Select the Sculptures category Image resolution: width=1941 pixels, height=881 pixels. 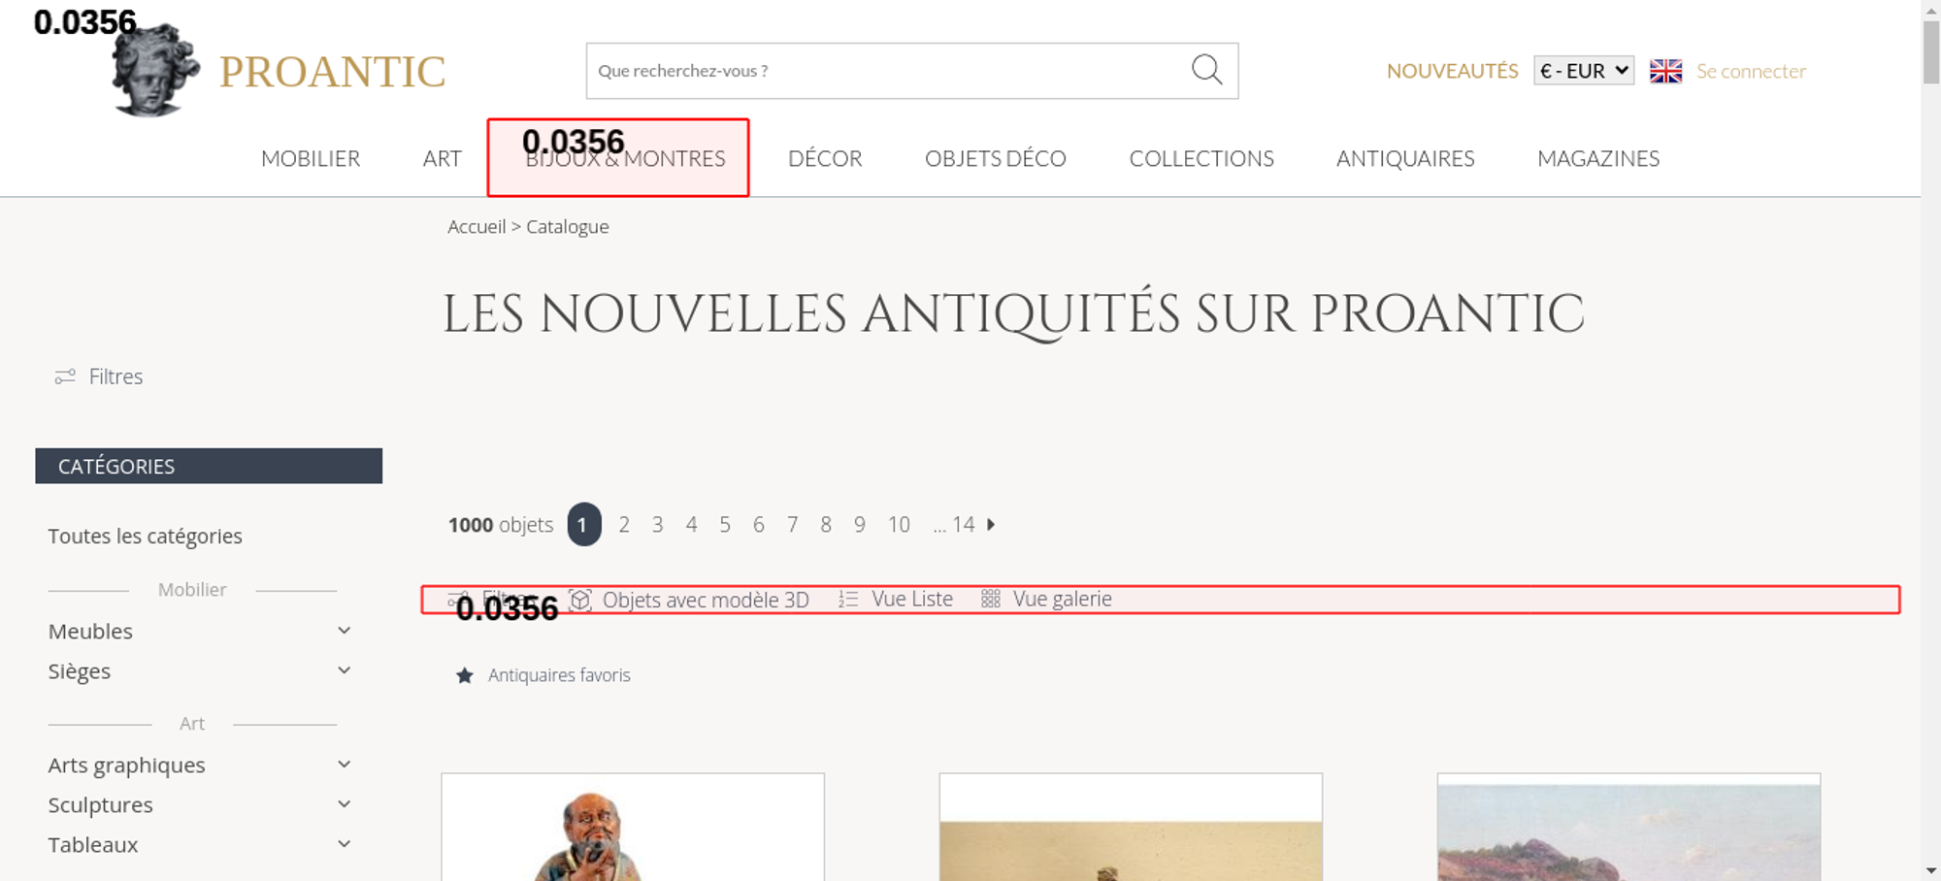pos(101,805)
